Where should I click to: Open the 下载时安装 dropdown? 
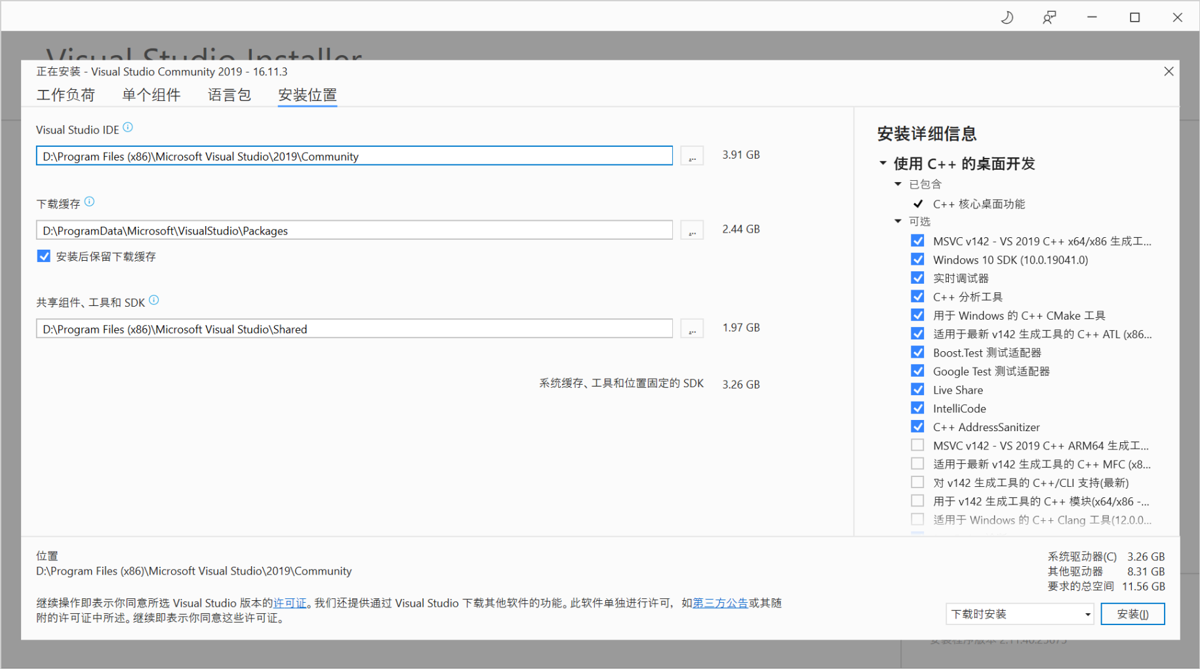point(1020,614)
